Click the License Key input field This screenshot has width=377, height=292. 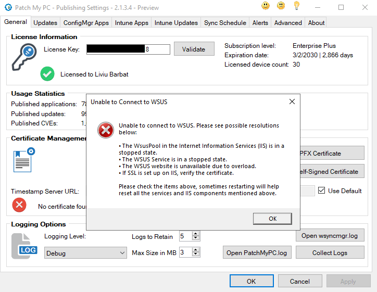(x=128, y=49)
